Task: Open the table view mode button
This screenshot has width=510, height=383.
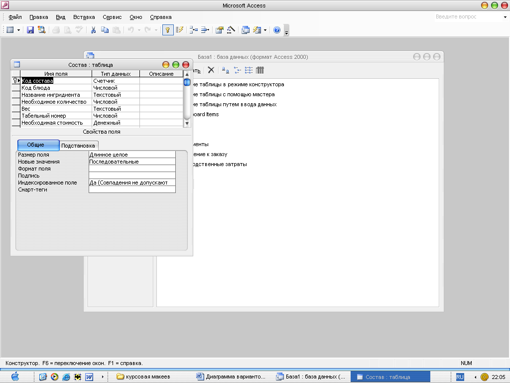Action: coord(10,30)
